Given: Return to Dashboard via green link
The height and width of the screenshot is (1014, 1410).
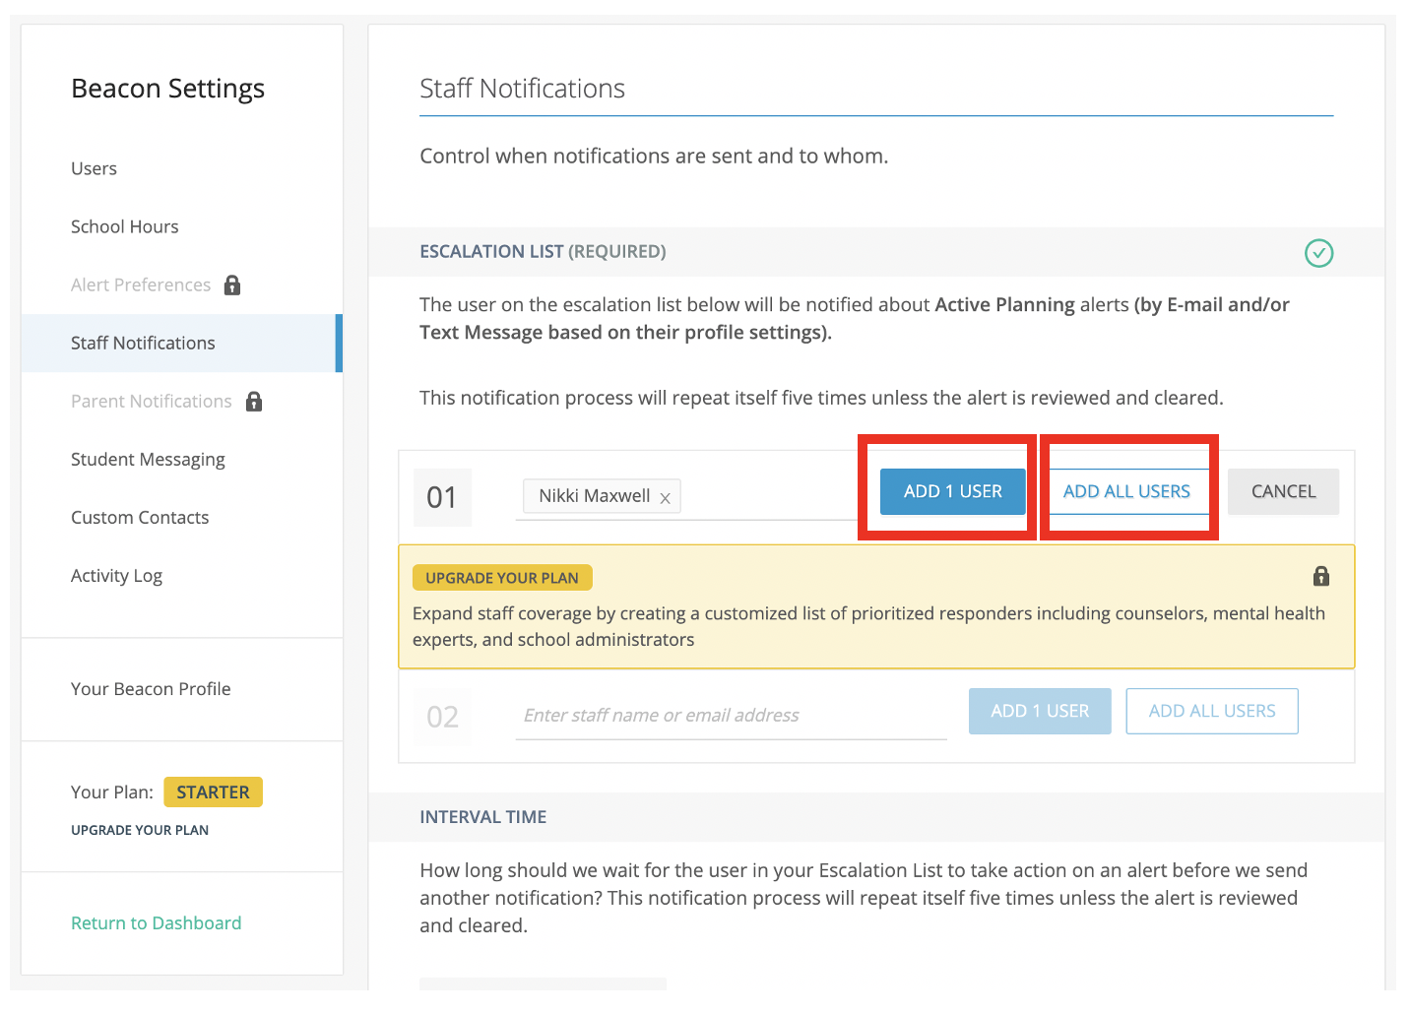Looking at the screenshot, I should click(x=156, y=923).
